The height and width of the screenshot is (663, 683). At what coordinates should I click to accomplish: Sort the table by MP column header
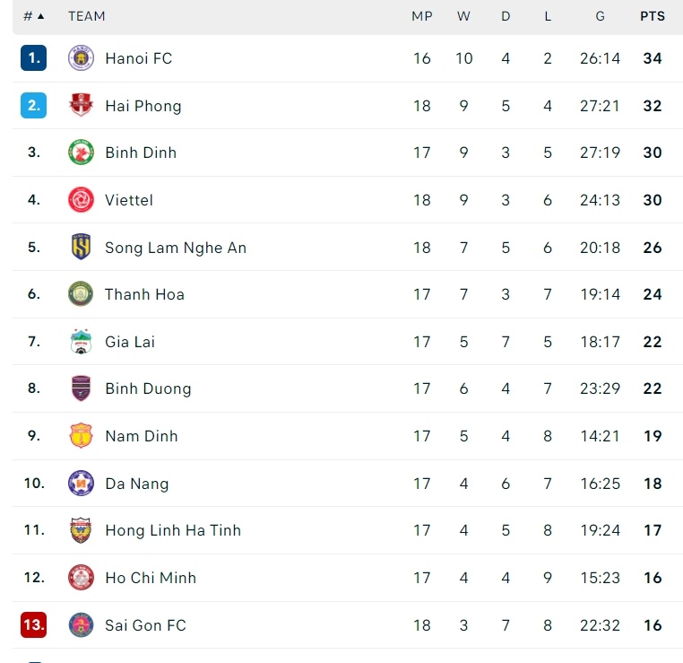point(422,16)
